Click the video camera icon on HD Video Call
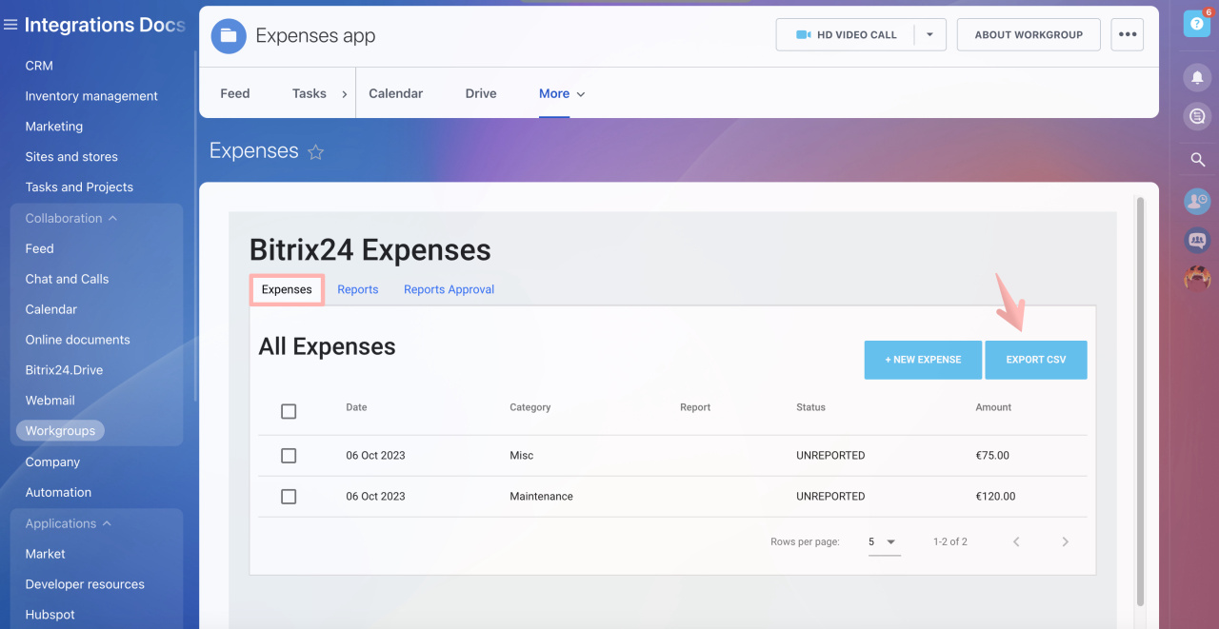This screenshot has width=1219, height=629. (x=803, y=35)
